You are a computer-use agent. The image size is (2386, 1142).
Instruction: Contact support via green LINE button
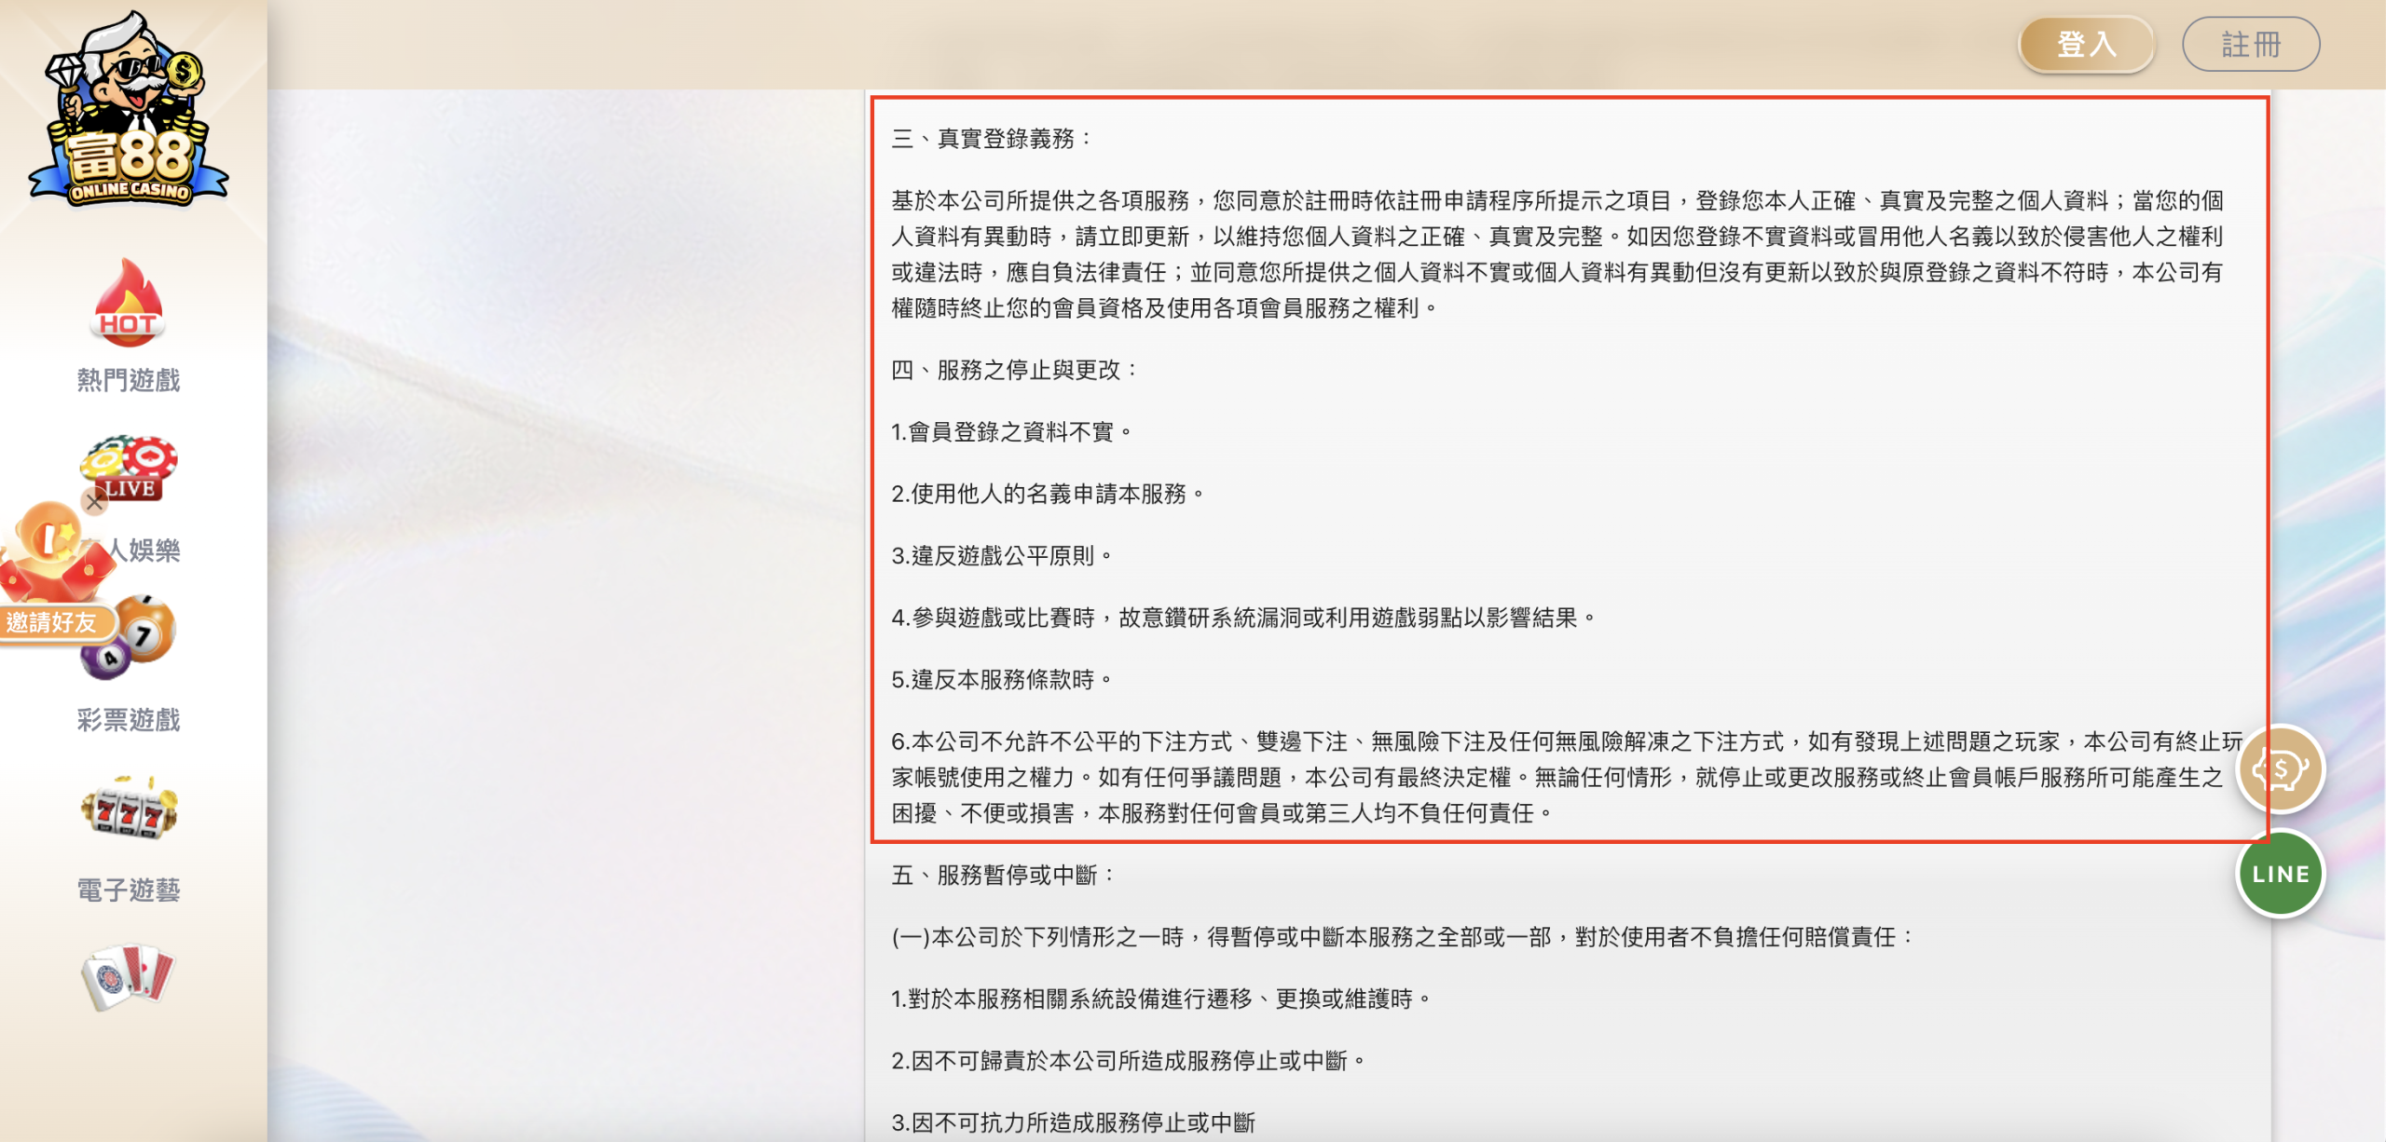pyautogui.click(x=2280, y=874)
